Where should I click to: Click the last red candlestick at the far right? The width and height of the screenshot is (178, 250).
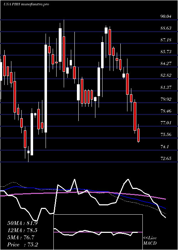tap(138, 135)
